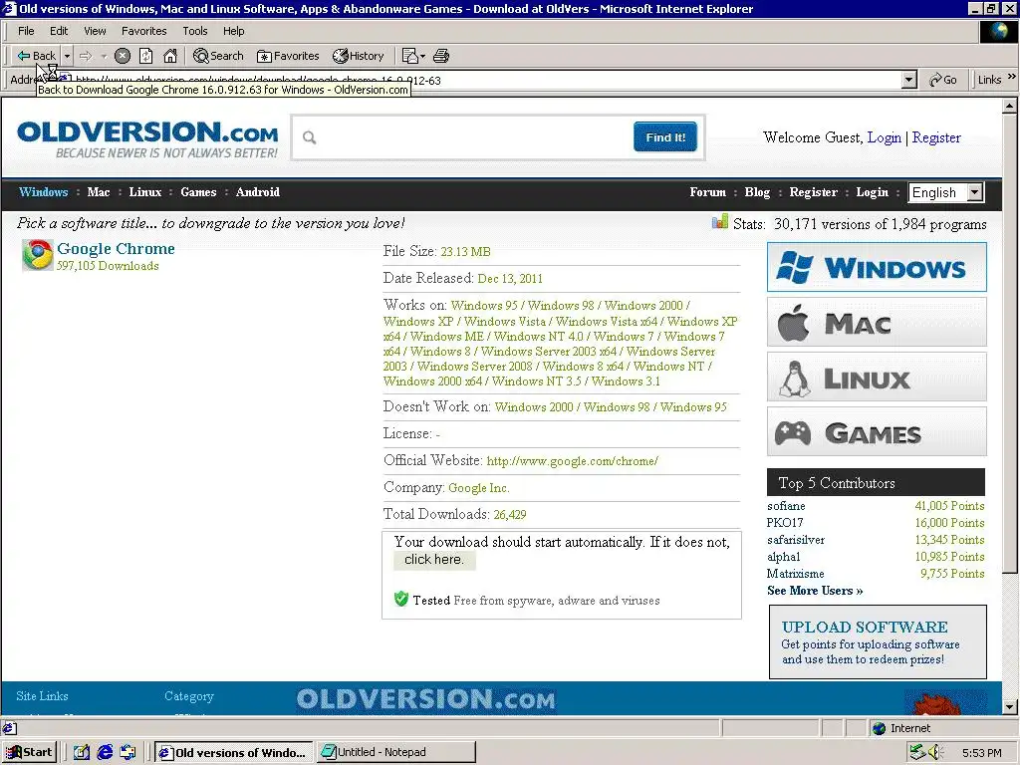Print the page with the printer icon
This screenshot has width=1020, height=765.
pos(441,56)
